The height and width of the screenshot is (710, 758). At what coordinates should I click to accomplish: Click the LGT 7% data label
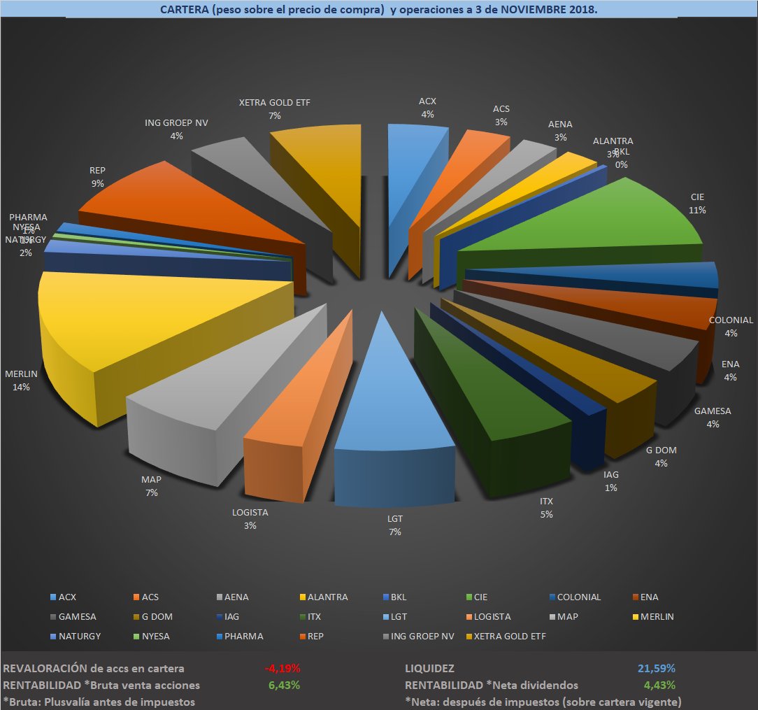coord(395,525)
